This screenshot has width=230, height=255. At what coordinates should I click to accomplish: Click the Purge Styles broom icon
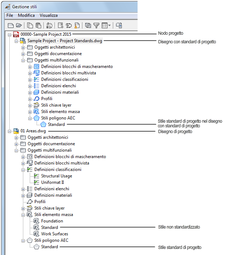click(x=77, y=25)
